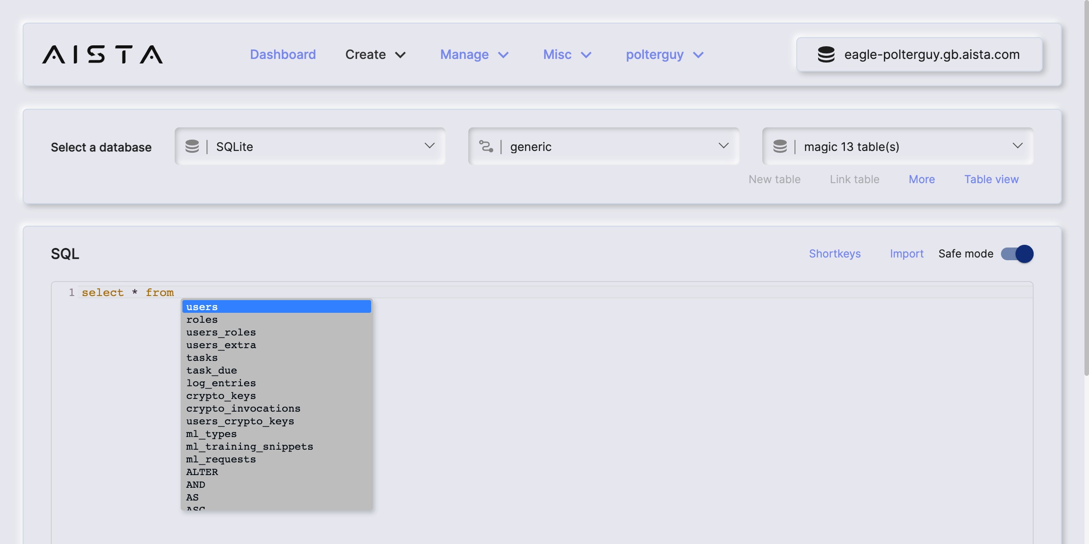Click the SQLite database stack icon

point(192,146)
